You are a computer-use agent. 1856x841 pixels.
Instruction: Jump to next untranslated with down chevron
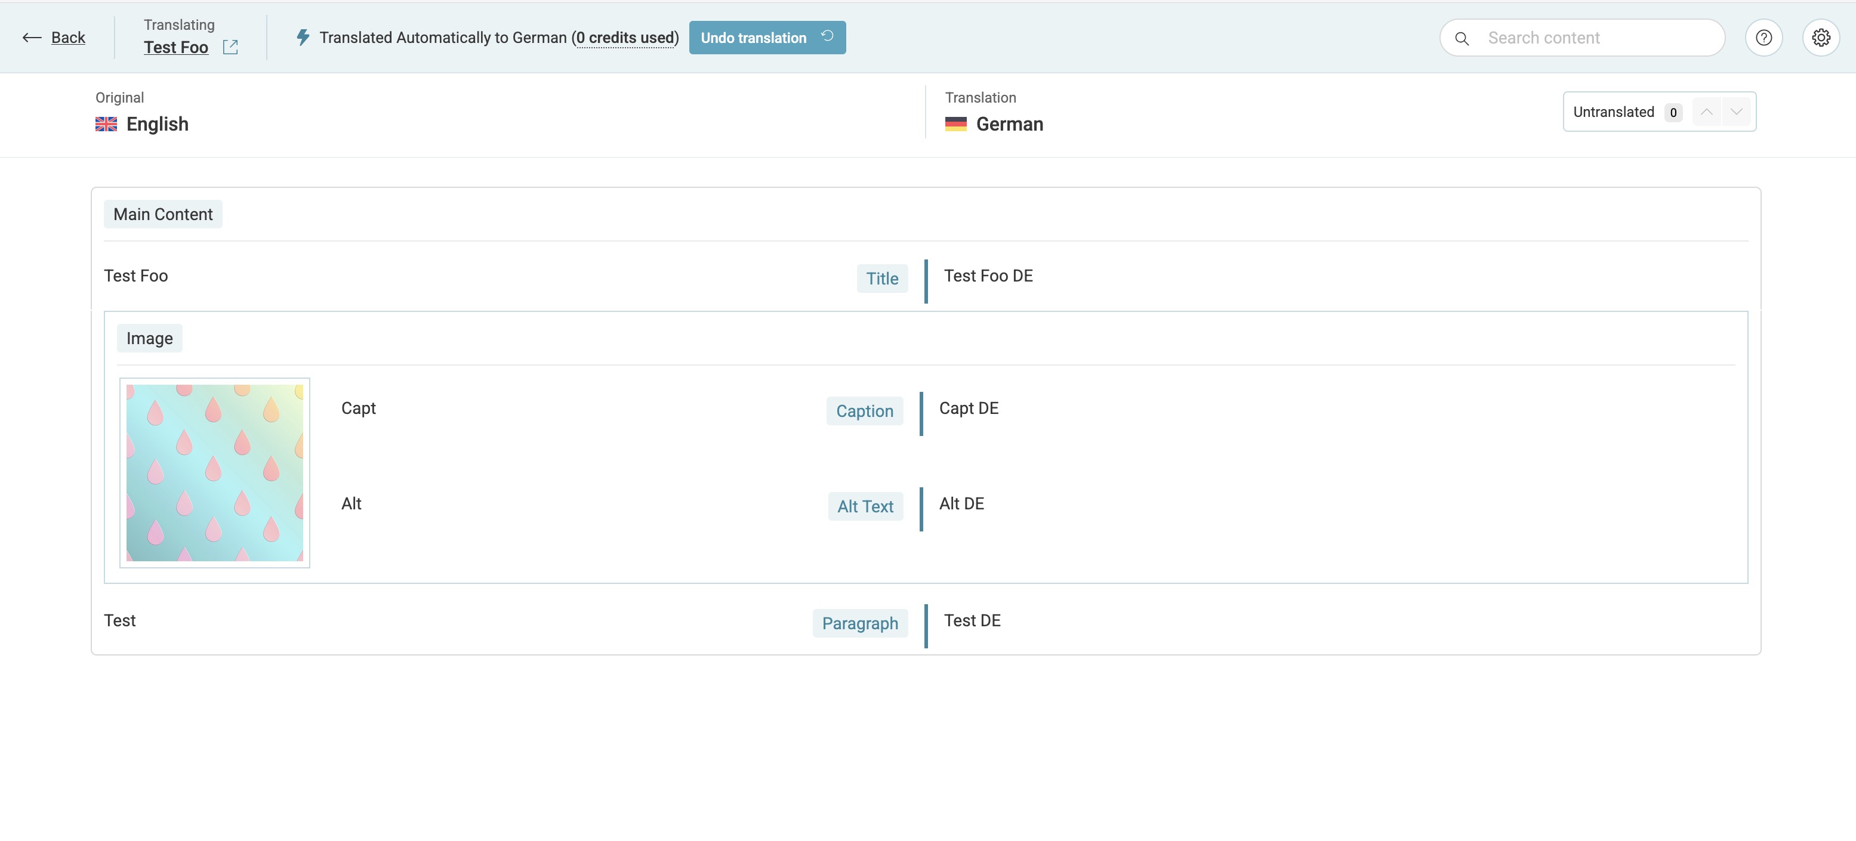1737,112
